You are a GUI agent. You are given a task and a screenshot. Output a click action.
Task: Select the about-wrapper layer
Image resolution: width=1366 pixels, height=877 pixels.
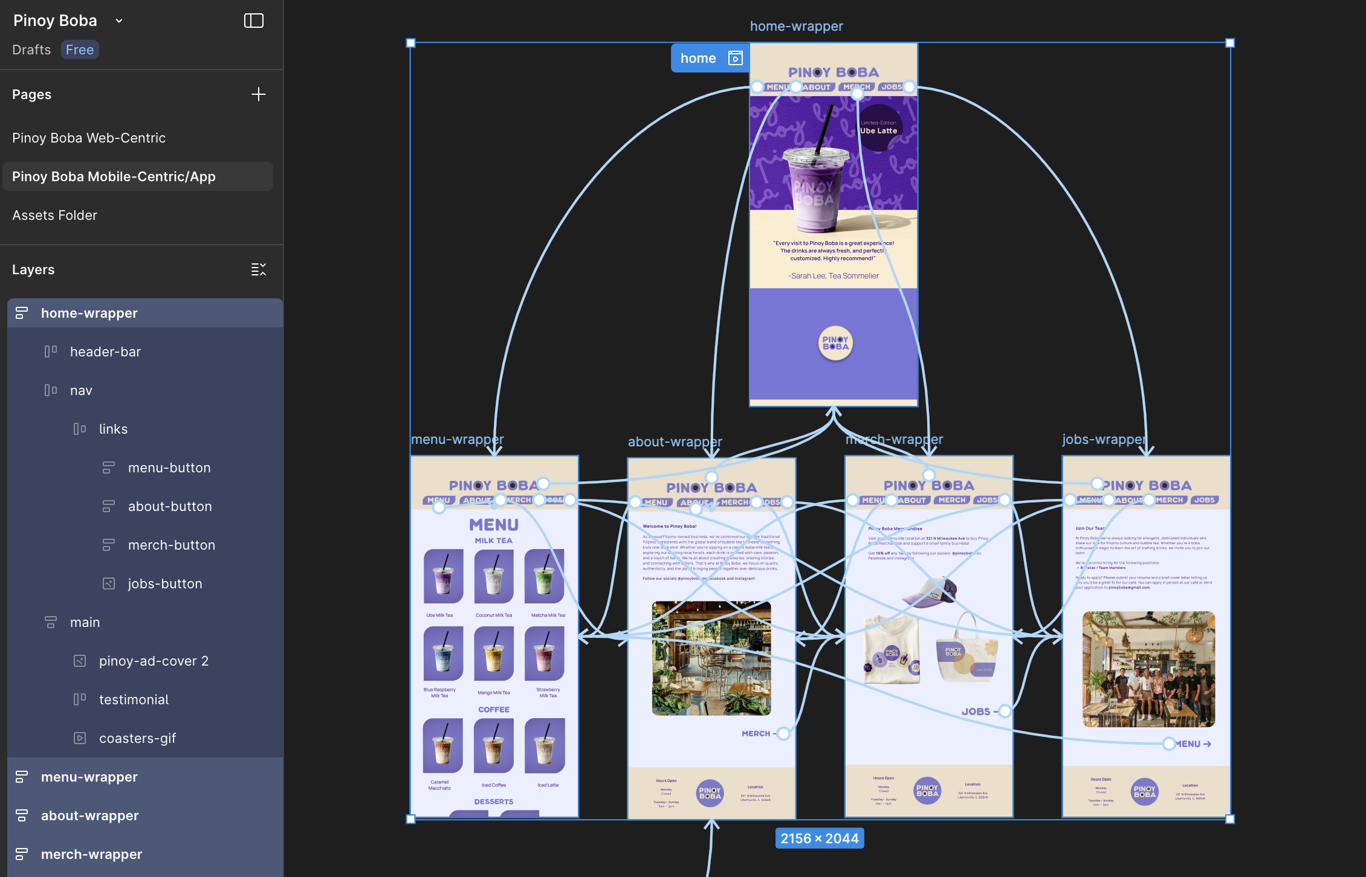point(90,815)
